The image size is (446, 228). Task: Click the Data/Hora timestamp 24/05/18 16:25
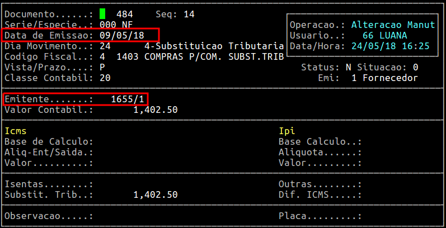390,46
